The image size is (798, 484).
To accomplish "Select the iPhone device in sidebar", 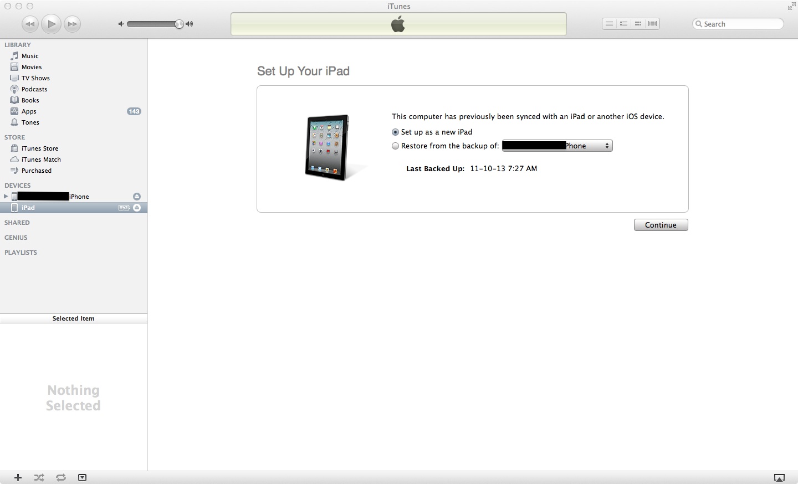I will pyautogui.click(x=74, y=197).
